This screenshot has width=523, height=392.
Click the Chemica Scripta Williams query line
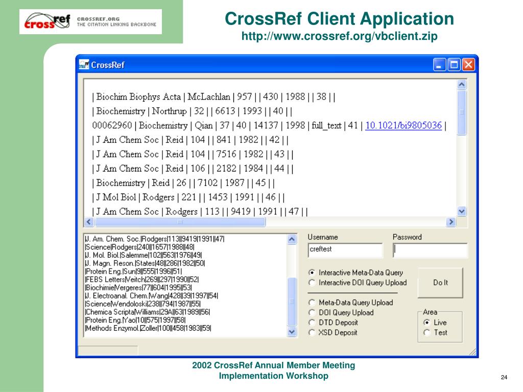tap(148, 312)
